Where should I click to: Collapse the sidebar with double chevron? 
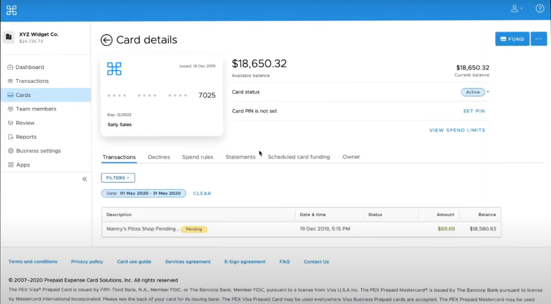click(84, 179)
